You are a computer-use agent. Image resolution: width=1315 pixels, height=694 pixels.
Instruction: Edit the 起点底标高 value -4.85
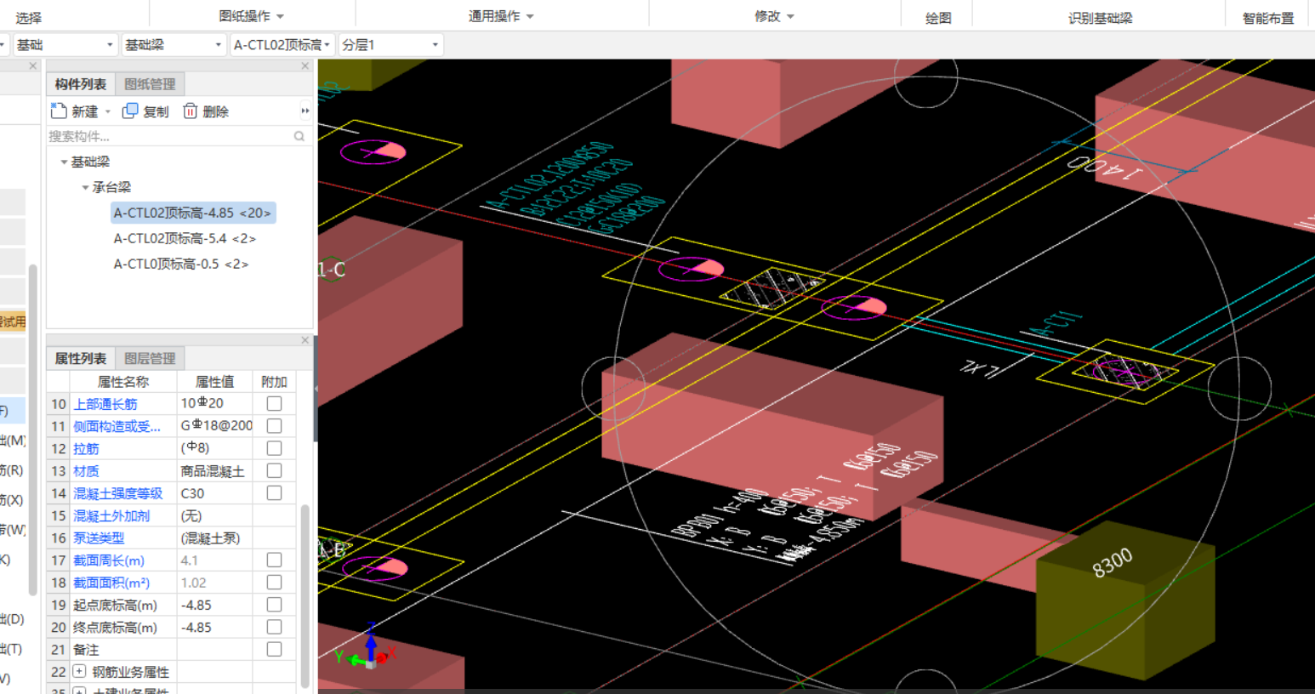(x=214, y=605)
